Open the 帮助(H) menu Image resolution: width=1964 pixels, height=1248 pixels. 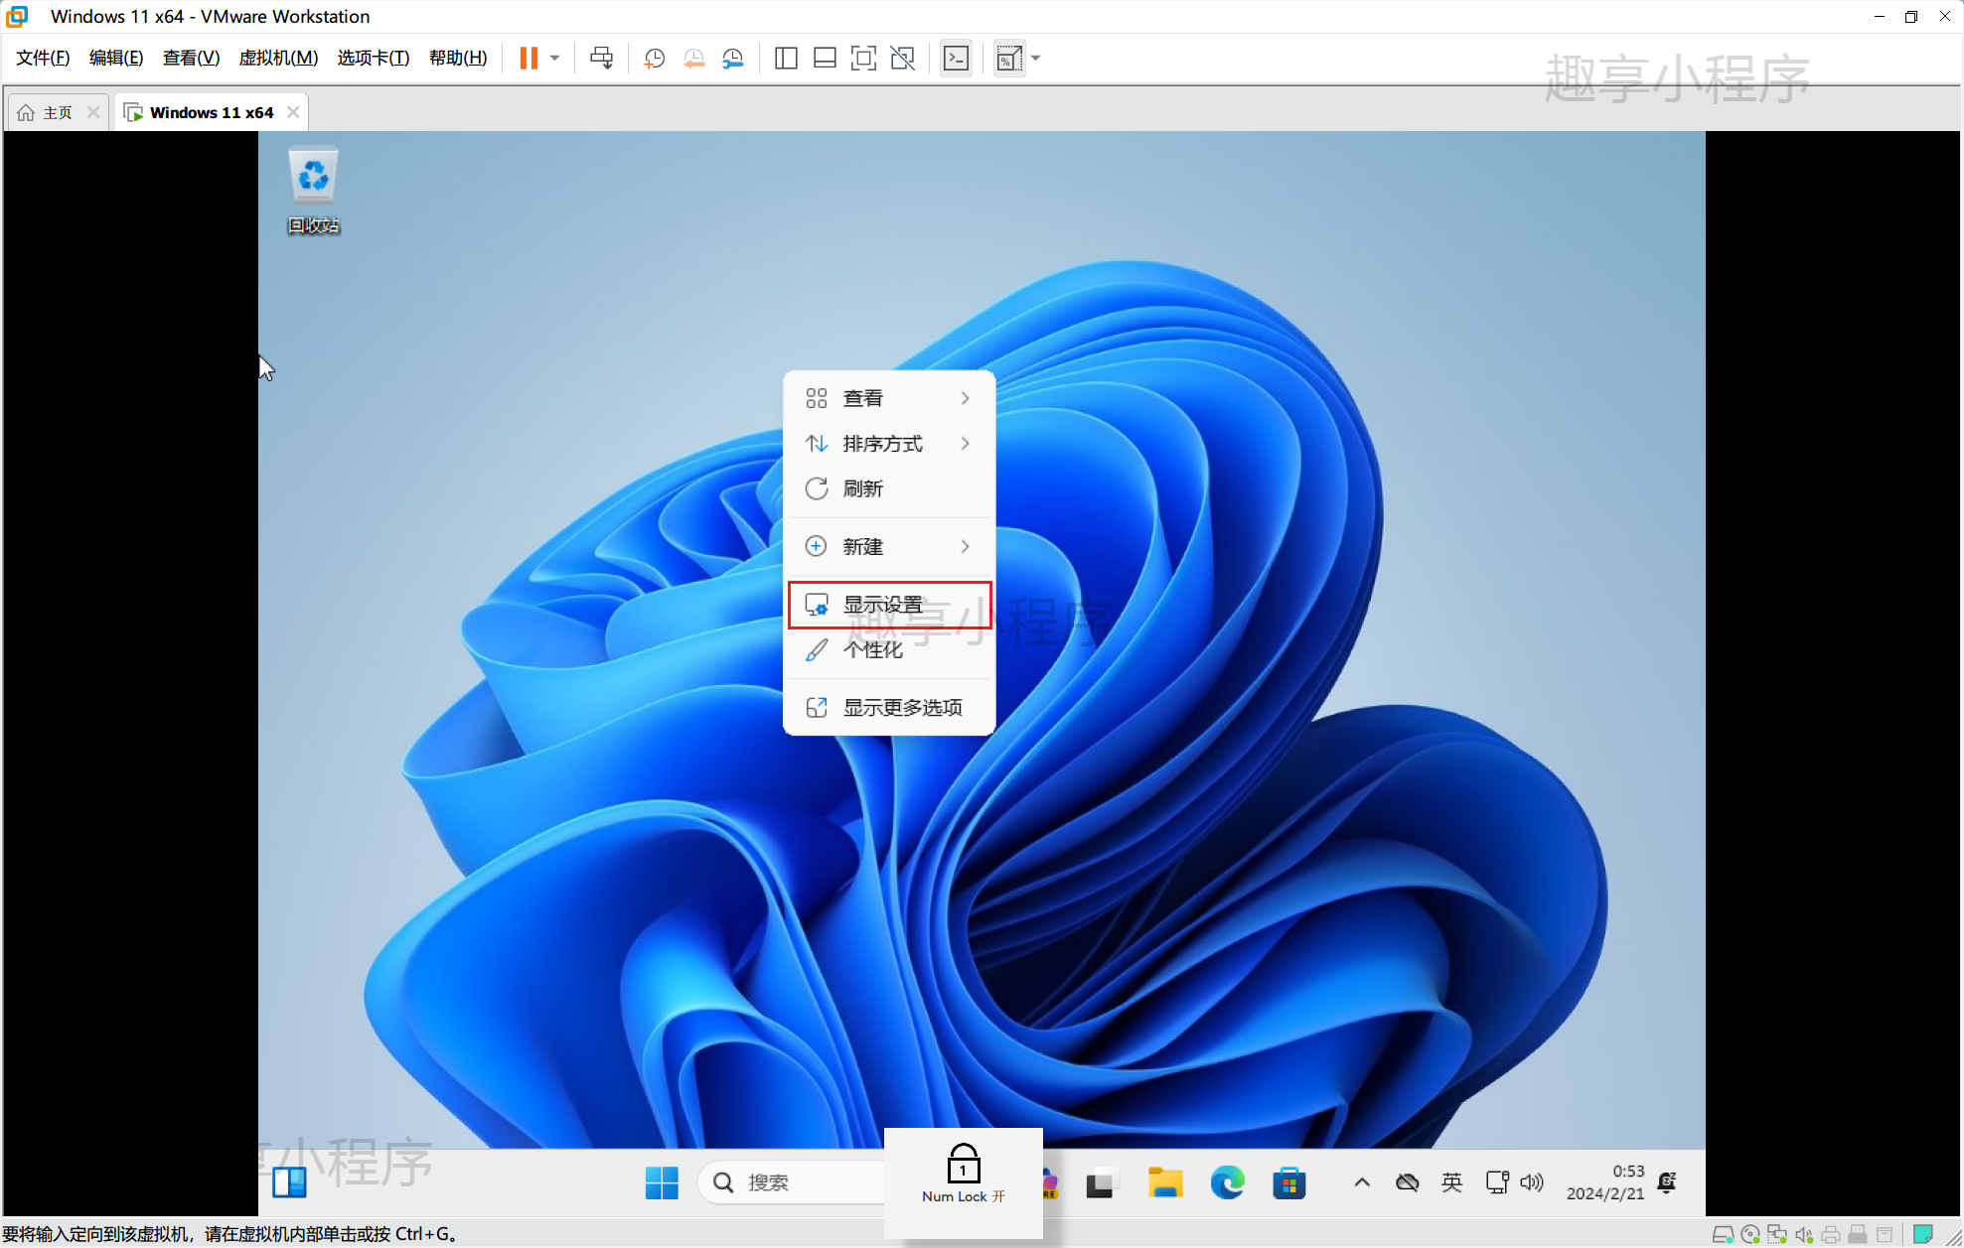tap(458, 58)
